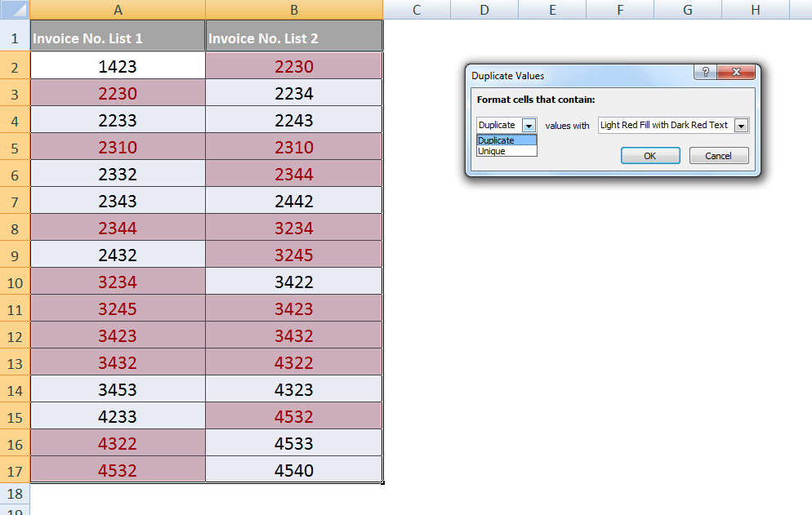Select cell B14 containing 4323
The width and height of the screenshot is (812, 515).
point(294,388)
